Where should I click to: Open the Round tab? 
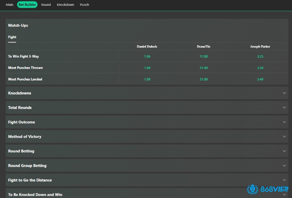pos(46,5)
